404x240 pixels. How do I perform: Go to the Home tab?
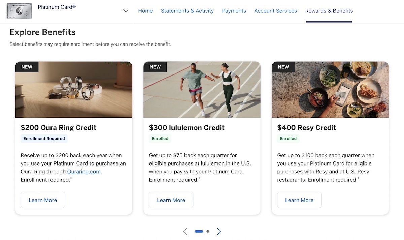coord(145,11)
